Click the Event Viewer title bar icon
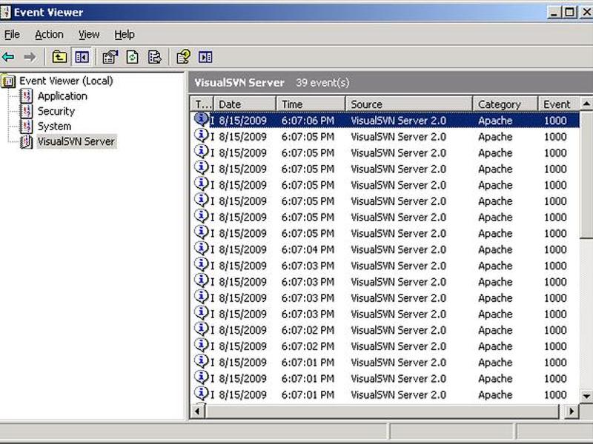The width and height of the screenshot is (593, 444). coord(5,12)
